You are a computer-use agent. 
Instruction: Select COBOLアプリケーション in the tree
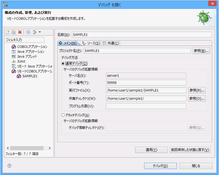[32, 46]
